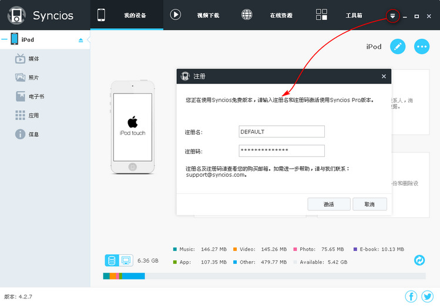The image size is (440, 306).
Task: Click the grid icon for toolbox
Action: (321, 15)
